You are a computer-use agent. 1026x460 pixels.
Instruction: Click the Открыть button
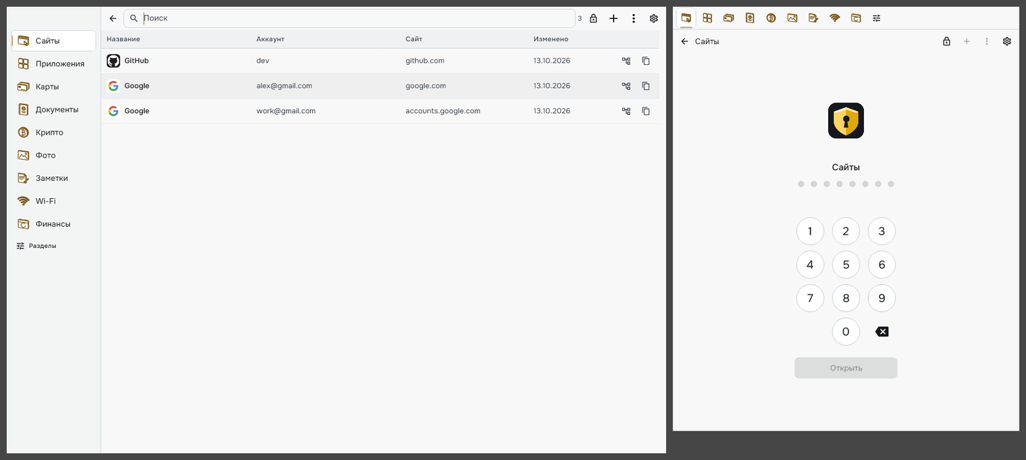(846, 368)
